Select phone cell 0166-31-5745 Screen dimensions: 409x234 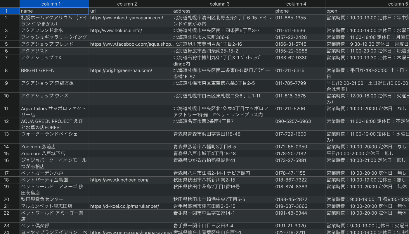pyautogui.click(x=299, y=44)
